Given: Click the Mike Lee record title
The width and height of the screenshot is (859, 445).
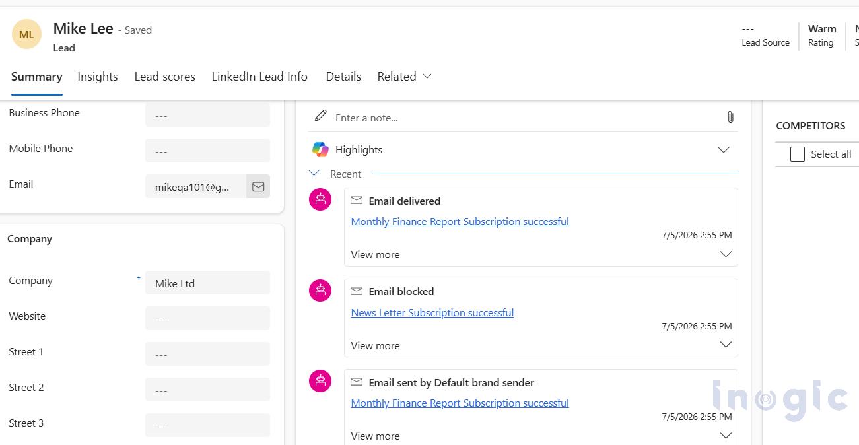Looking at the screenshot, I should (x=83, y=29).
